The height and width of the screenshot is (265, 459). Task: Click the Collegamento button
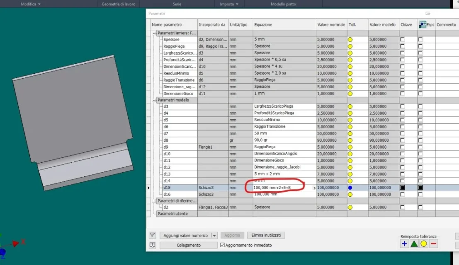click(189, 245)
